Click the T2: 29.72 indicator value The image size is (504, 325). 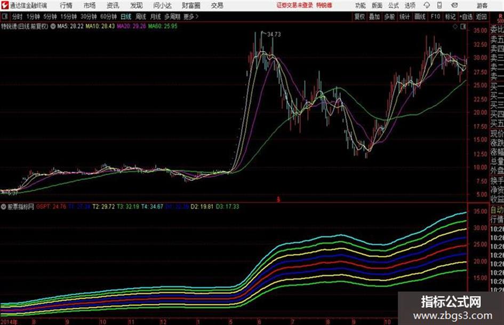(x=103, y=207)
